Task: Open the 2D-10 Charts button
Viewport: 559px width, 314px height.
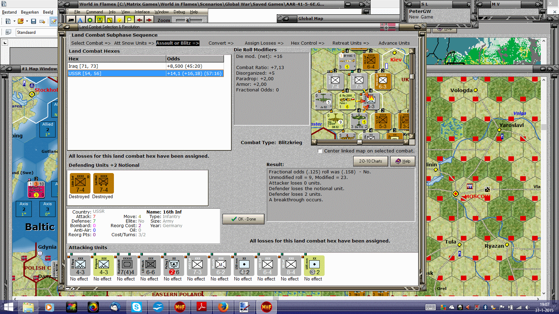Action: pyautogui.click(x=371, y=161)
